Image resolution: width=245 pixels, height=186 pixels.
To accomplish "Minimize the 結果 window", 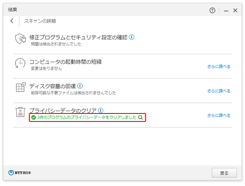I will click(226, 11).
